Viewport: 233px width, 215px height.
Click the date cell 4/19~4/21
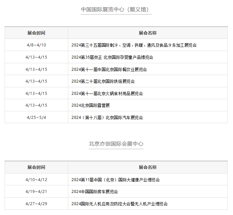pyautogui.click(x=36, y=192)
